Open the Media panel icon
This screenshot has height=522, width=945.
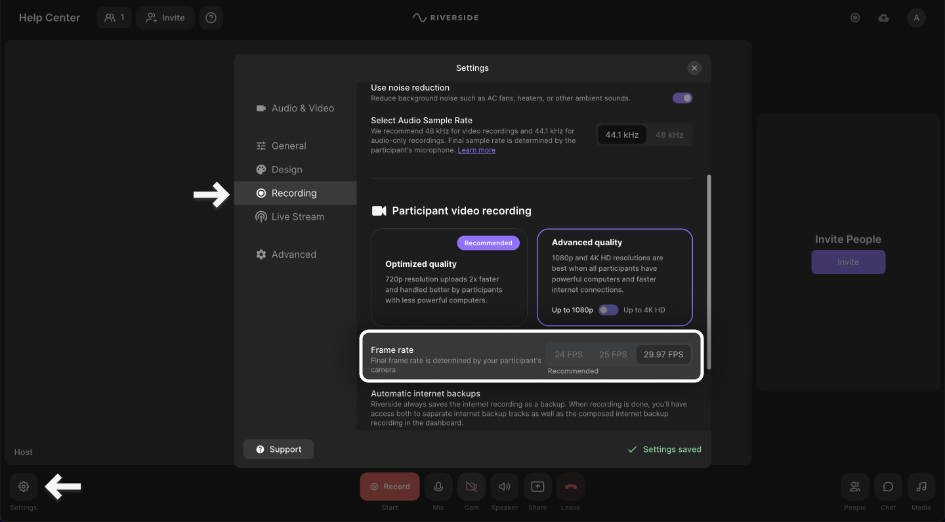pos(921,487)
